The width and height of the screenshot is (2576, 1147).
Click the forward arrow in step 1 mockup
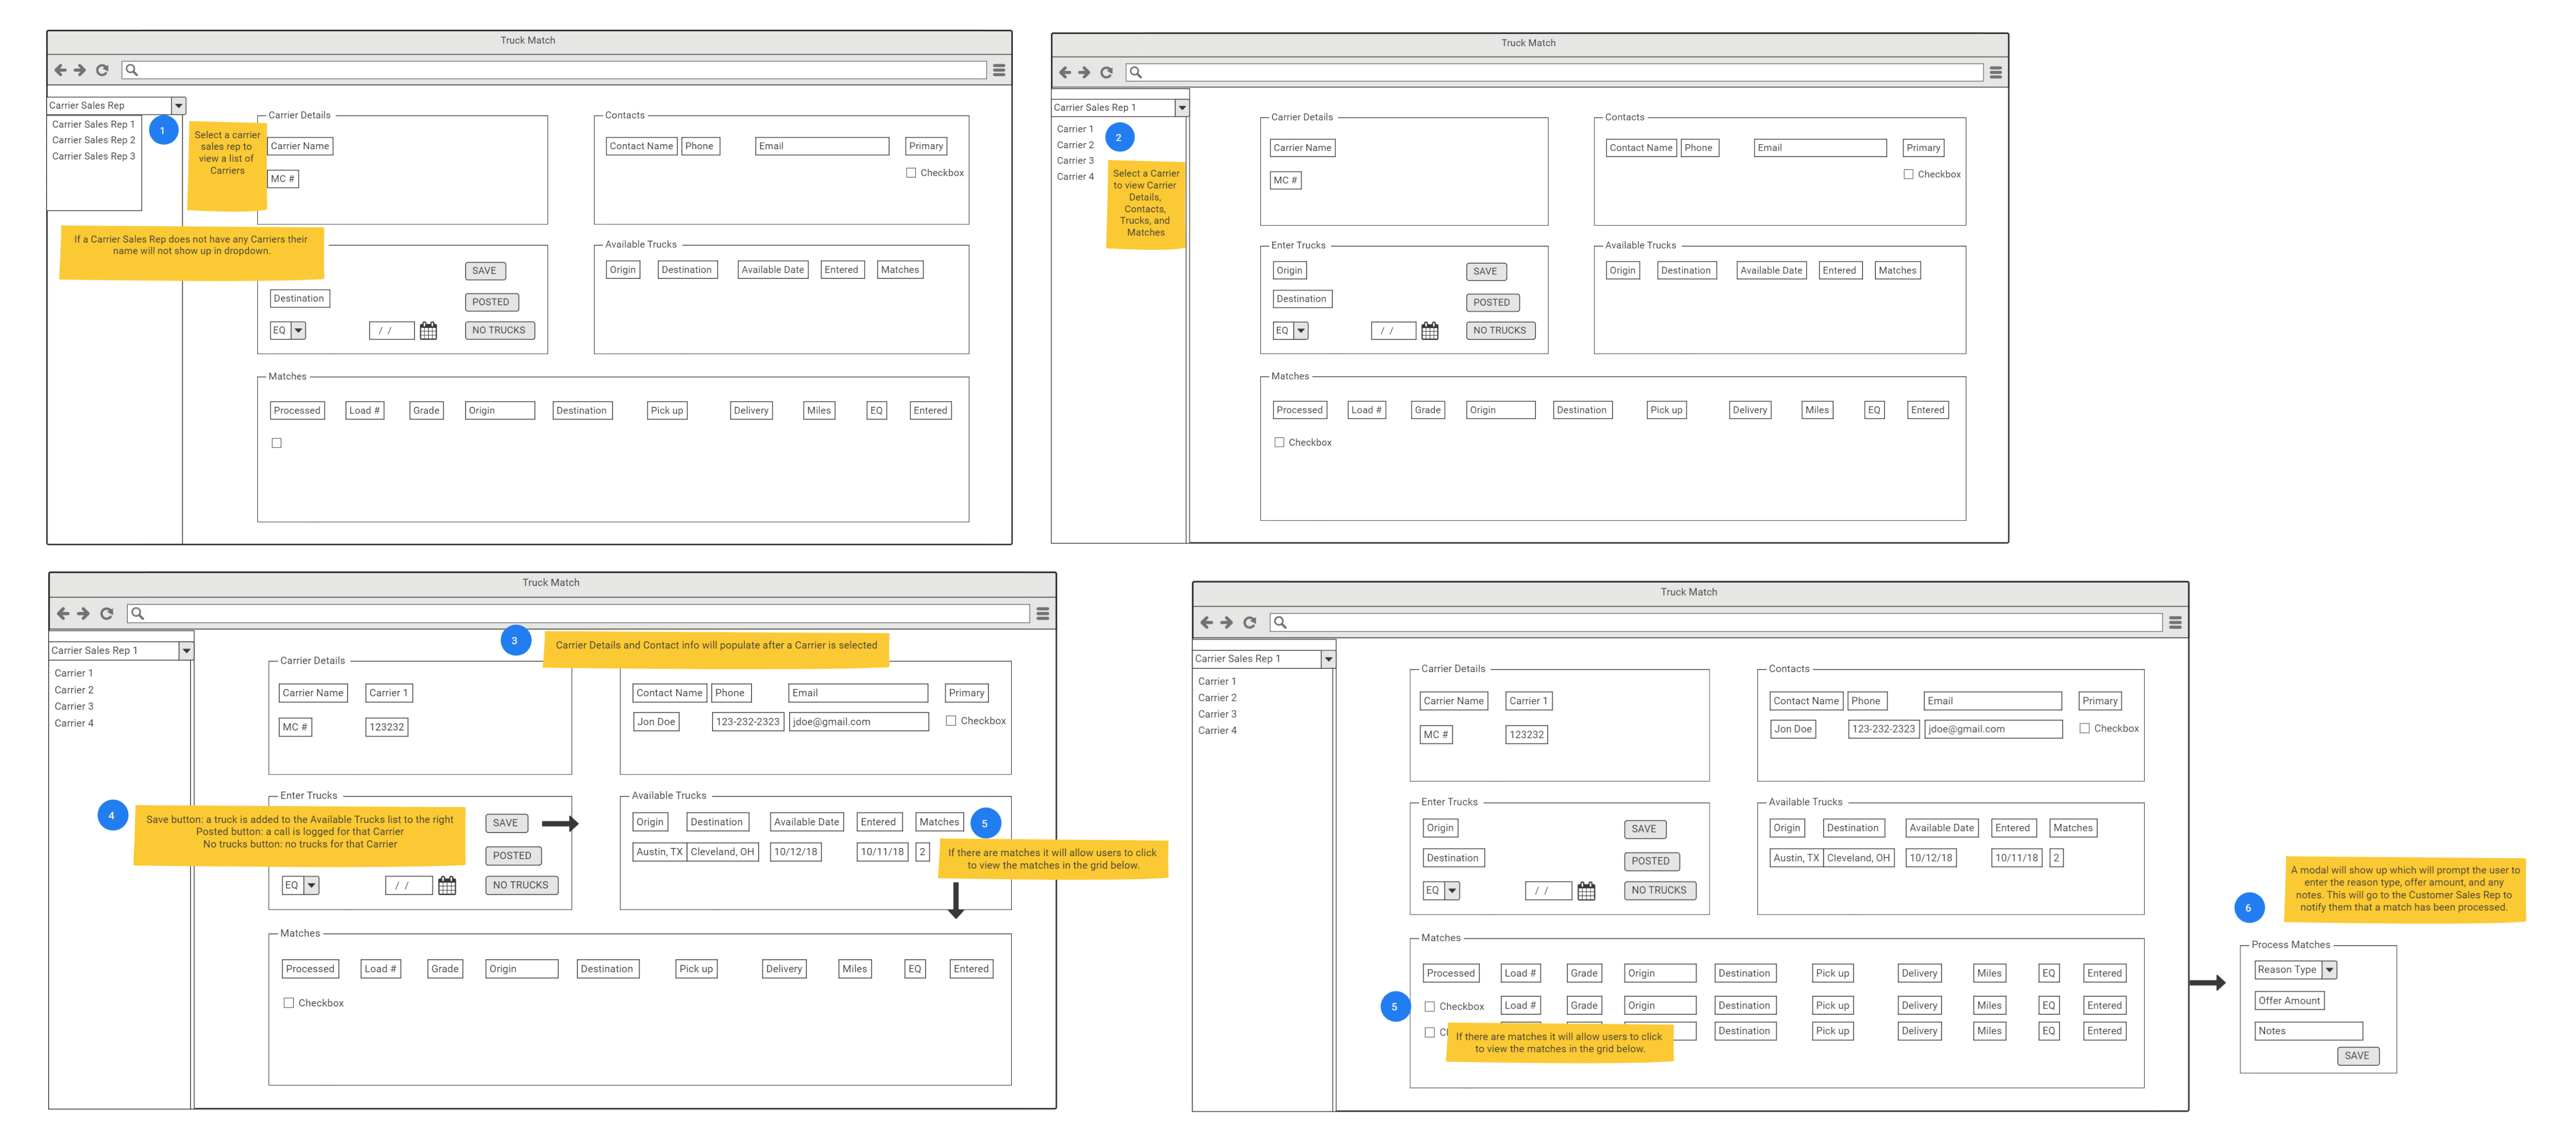80,70
